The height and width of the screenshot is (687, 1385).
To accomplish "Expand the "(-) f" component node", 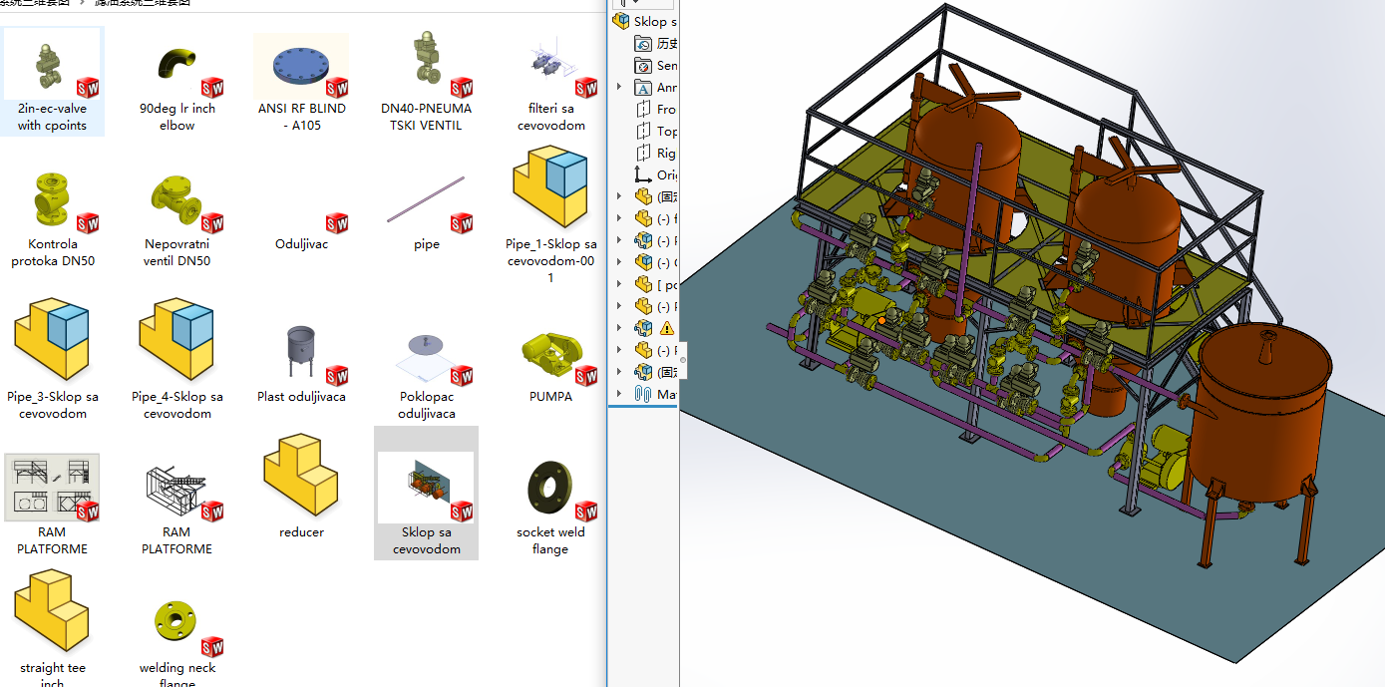I will tap(619, 218).
